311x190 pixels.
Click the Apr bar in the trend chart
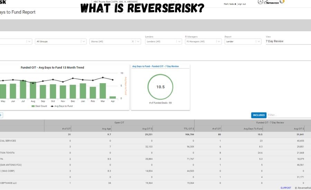point(113,97)
